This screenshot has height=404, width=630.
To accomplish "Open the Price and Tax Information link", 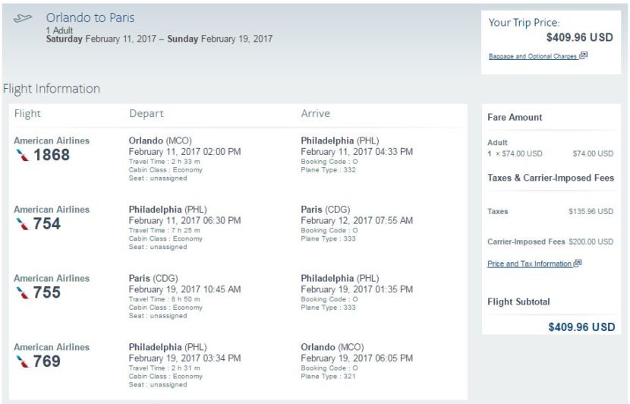I will [529, 264].
